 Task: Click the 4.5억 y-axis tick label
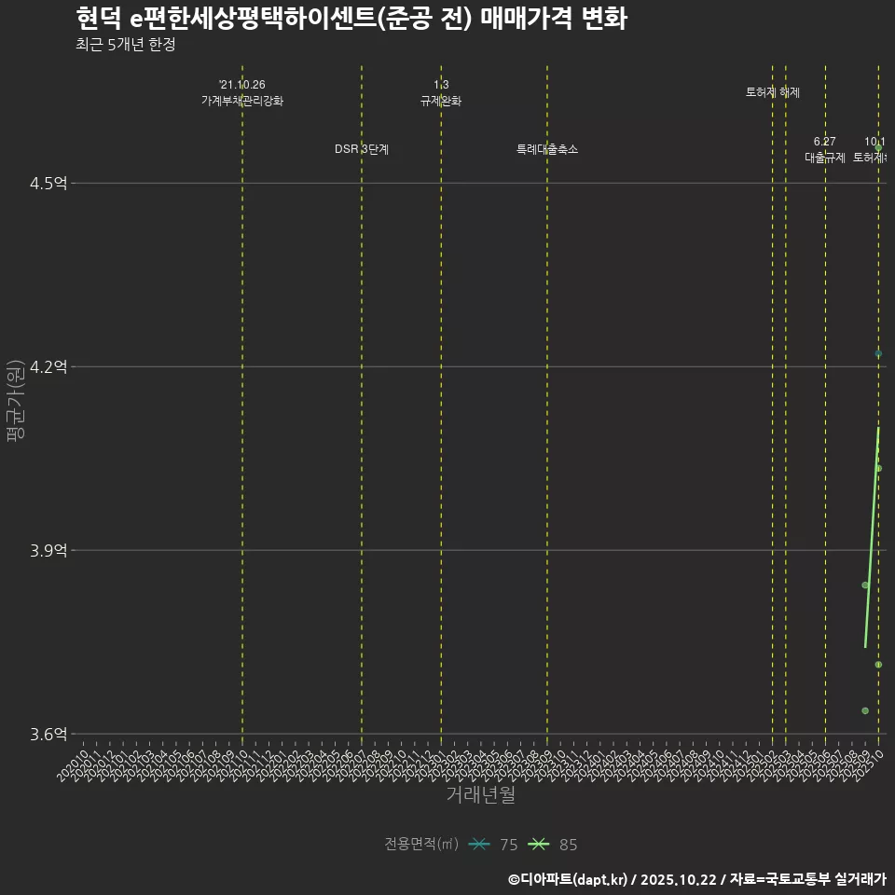[48, 184]
